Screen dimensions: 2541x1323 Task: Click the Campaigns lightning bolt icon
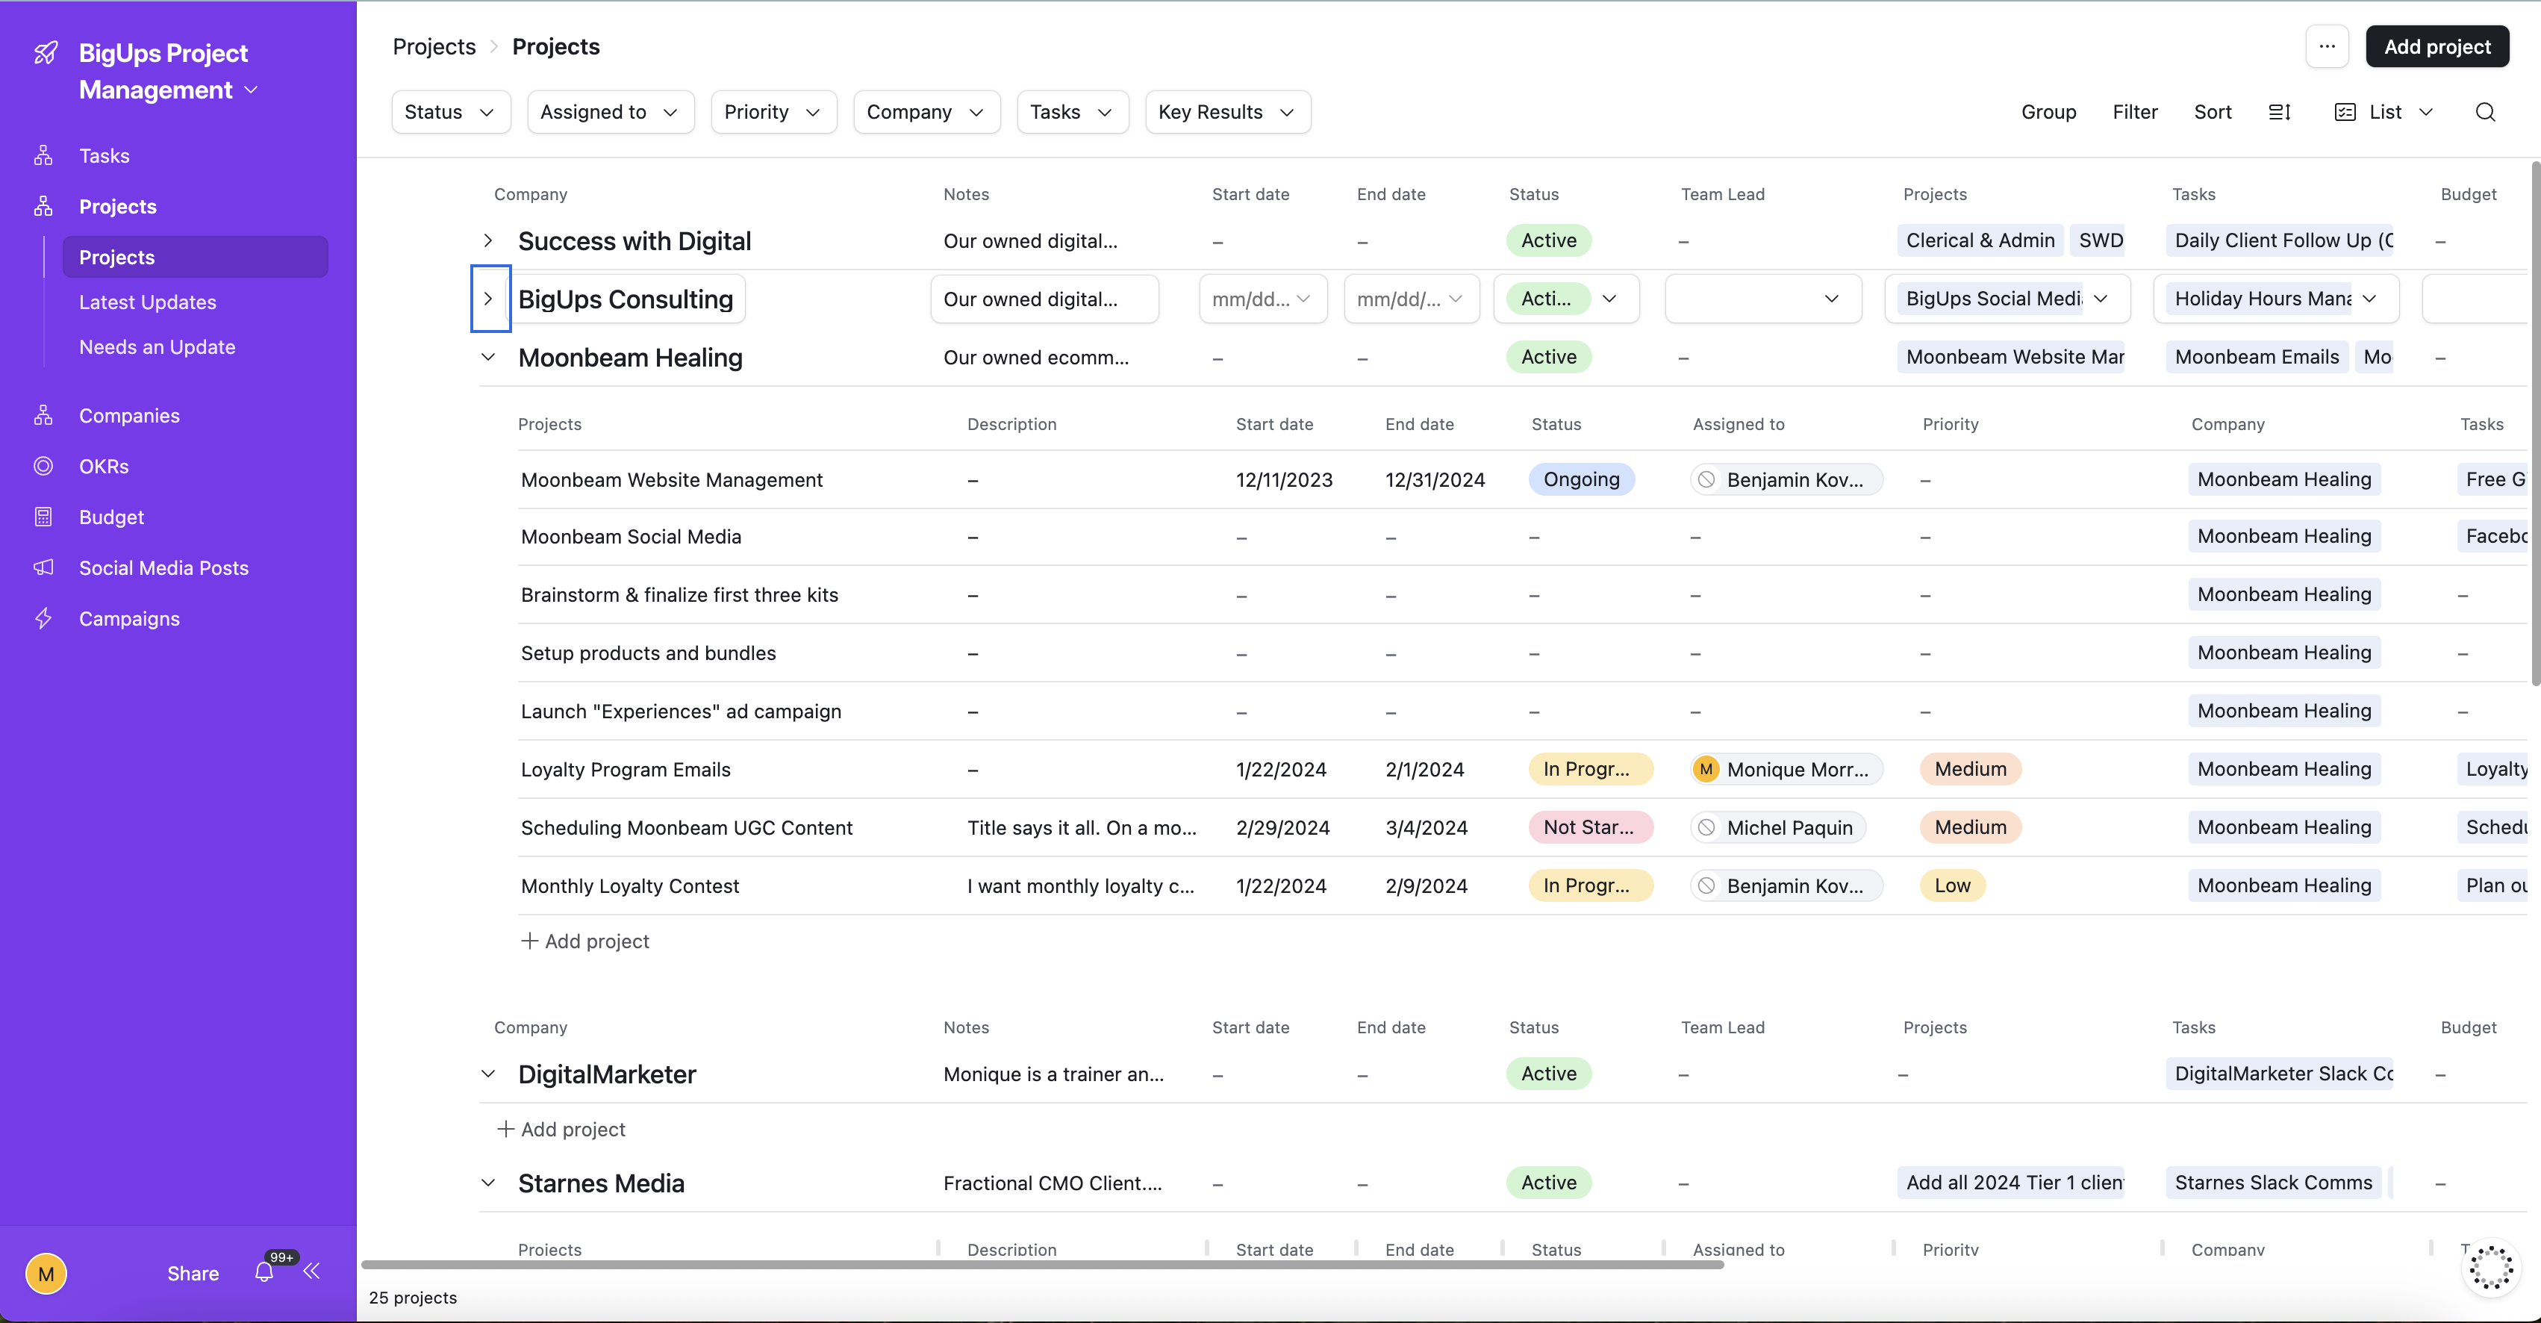pos(43,619)
